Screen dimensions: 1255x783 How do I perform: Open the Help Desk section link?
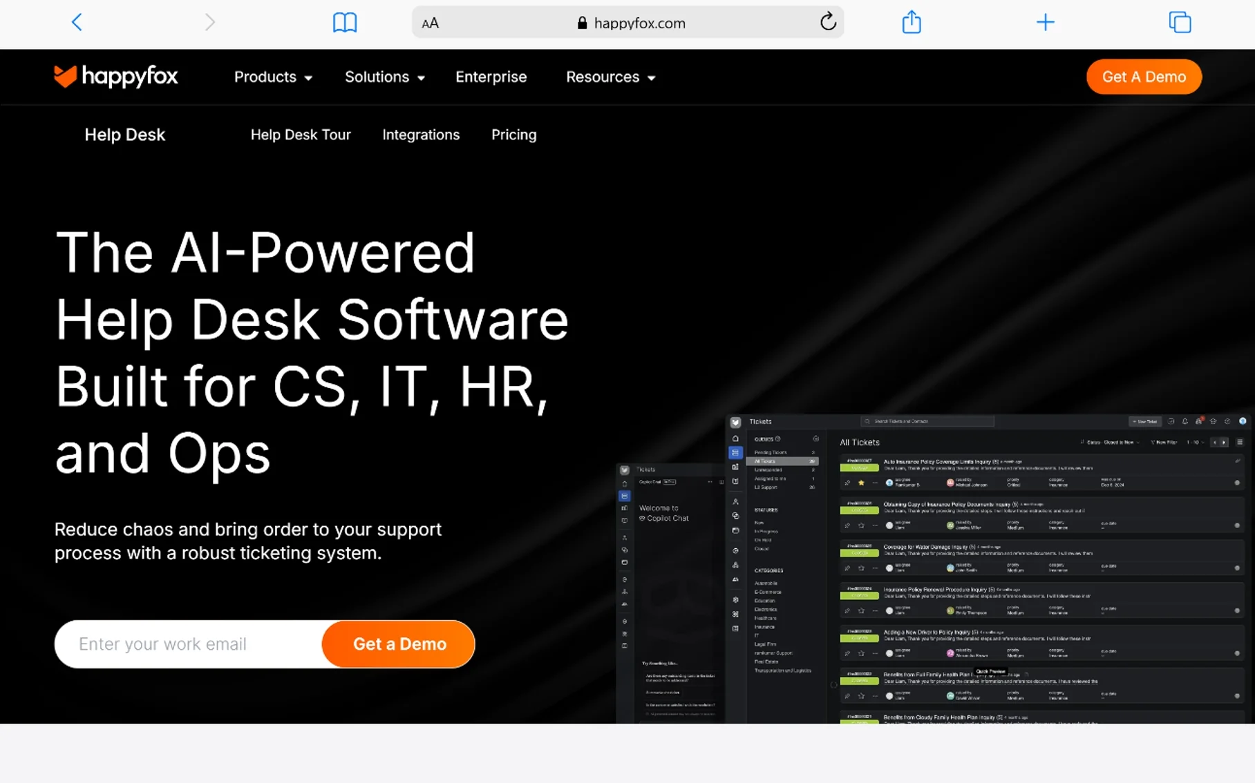tap(124, 135)
